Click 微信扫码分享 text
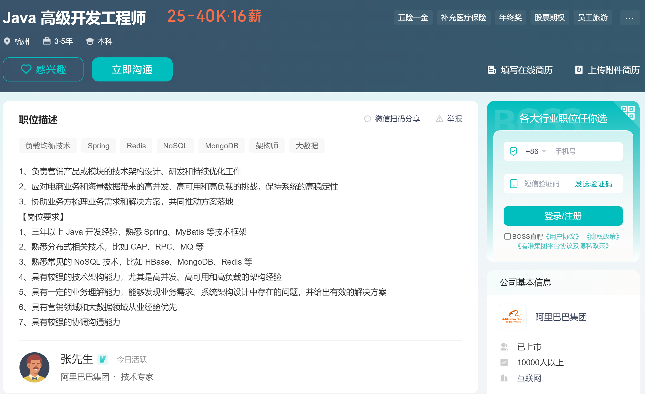The height and width of the screenshot is (394, 645). (397, 119)
